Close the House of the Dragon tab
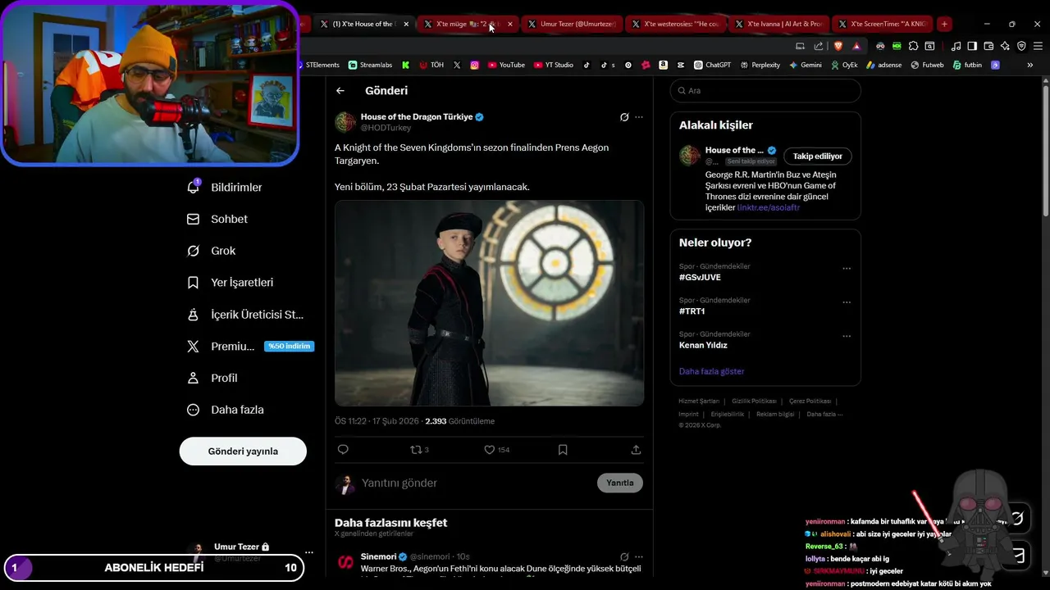Viewport: 1050px width, 590px height. click(x=406, y=24)
